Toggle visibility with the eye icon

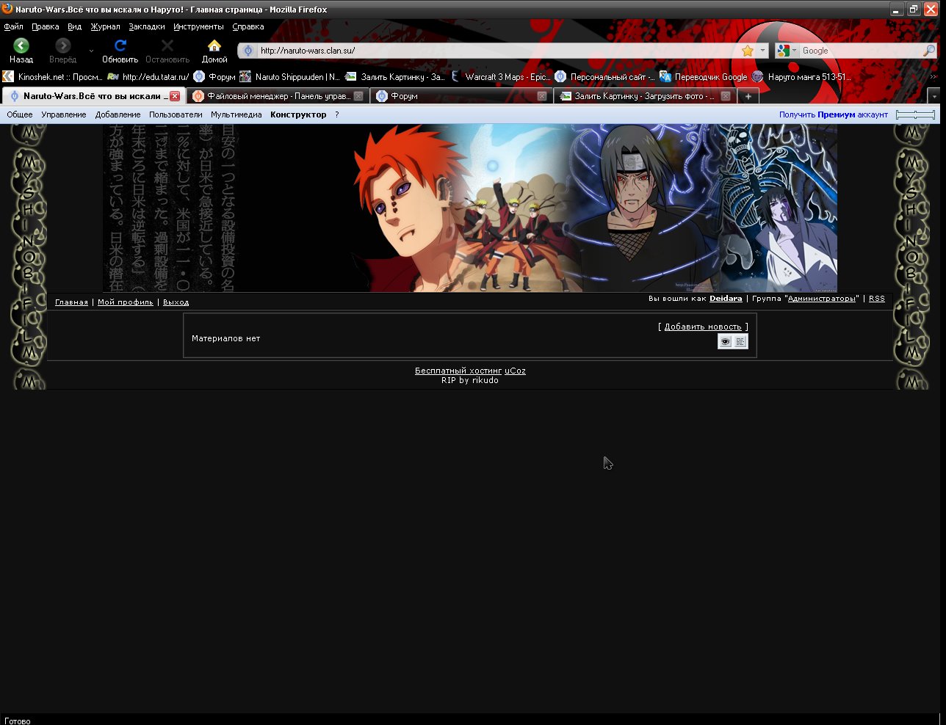[725, 341]
